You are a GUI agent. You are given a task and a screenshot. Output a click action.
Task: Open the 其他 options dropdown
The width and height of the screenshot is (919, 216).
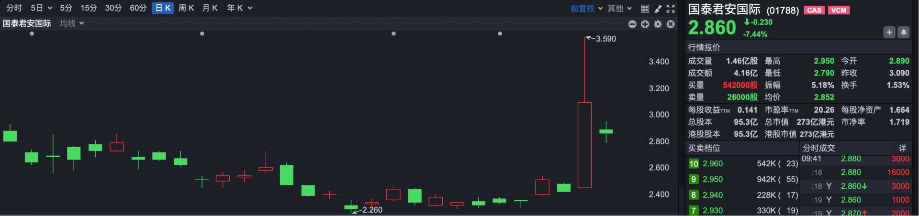620,8
